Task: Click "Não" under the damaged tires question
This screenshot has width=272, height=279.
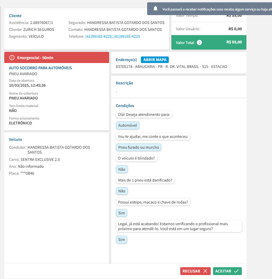Action: (122, 191)
